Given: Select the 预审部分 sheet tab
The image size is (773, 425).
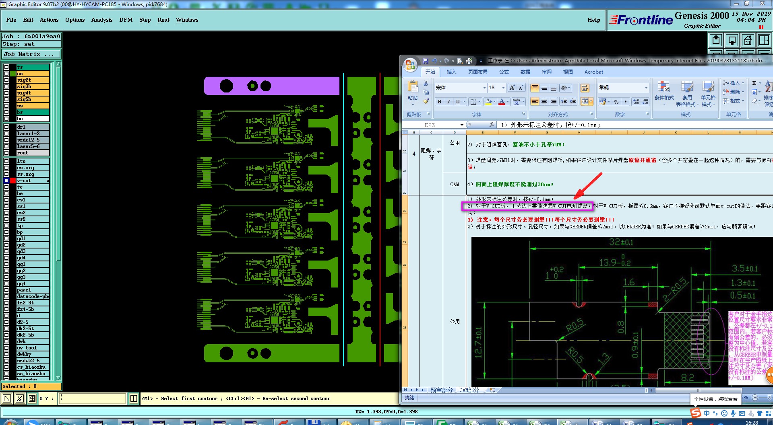Looking at the screenshot, I should pos(442,390).
